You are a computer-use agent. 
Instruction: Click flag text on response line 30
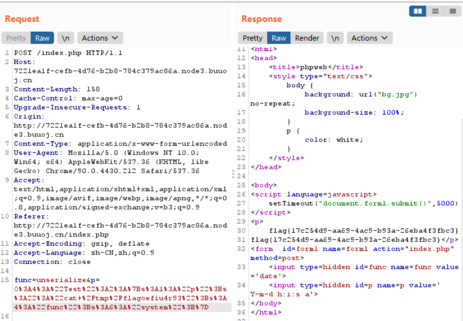[364, 231]
